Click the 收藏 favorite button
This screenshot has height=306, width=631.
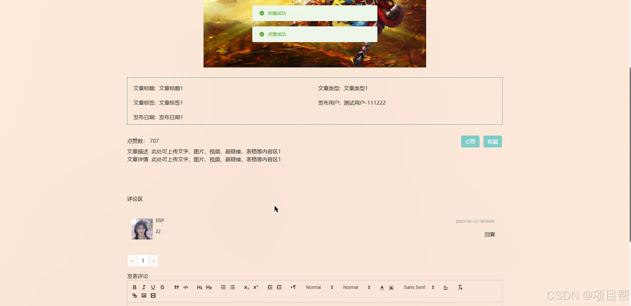[492, 141]
